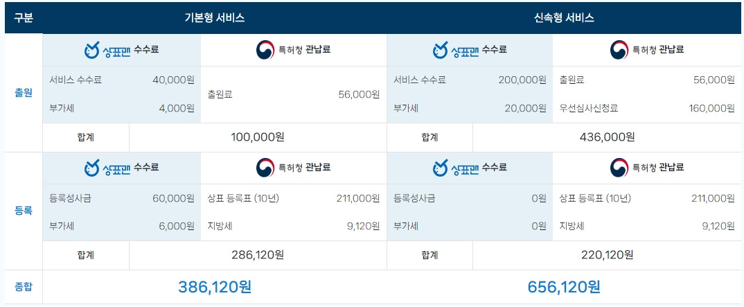This screenshot has width=744, height=307.
Task: Select the 656,120원 total price
Action: pyautogui.click(x=564, y=287)
